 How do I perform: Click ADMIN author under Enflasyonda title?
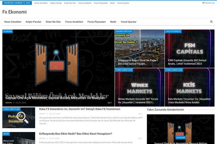42,138
